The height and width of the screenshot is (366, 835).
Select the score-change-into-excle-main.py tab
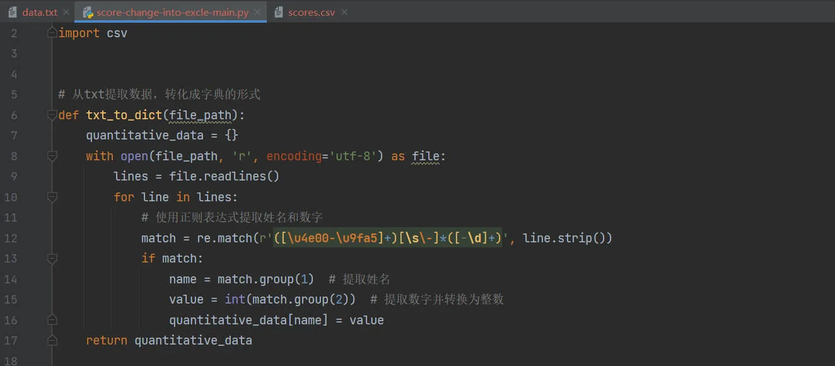pyautogui.click(x=172, y=13)
